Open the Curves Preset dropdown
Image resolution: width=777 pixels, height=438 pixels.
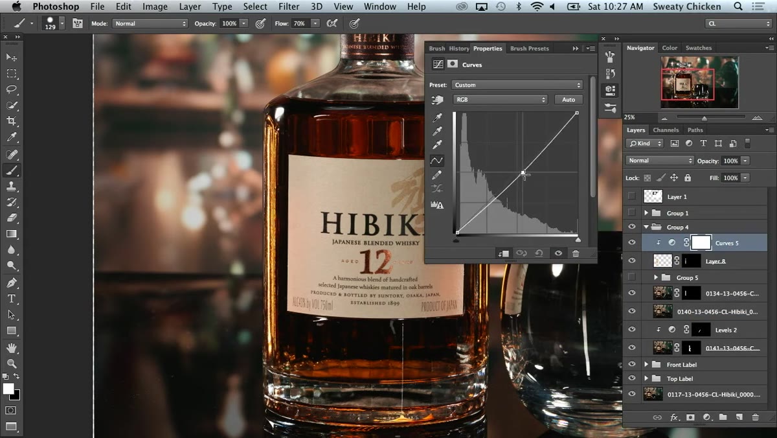(x=517, y=85)
